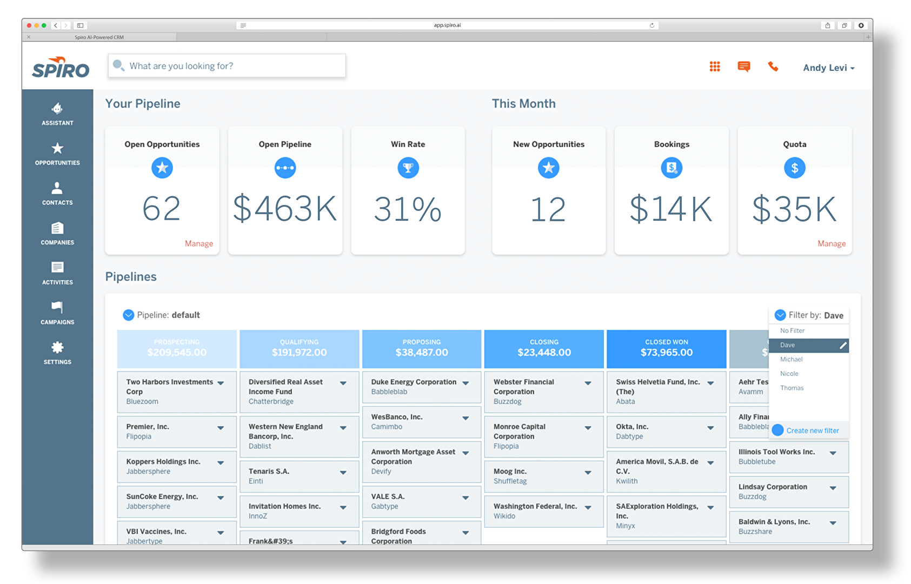
Task: Expand Swiss Helvetia Fund card arrow
Action: pyautogui.click(x=710, y=383)
